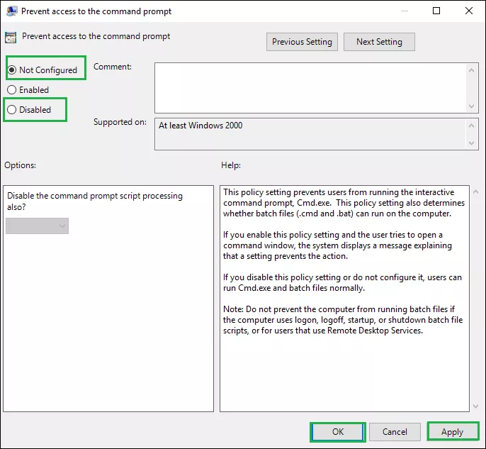
Task: Click the Help paragraph starting 'Note: Do not prevent'
Action: 343,320
